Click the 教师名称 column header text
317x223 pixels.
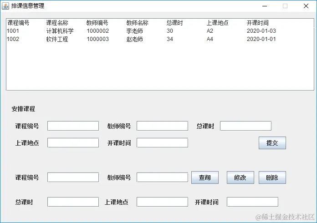click(137, 23)
